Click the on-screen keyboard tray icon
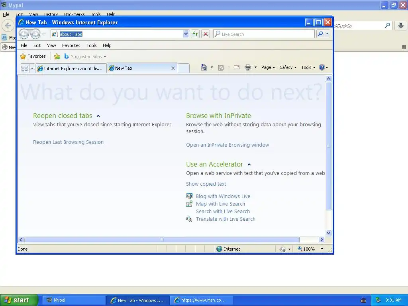This screenshot has width=408, height=306. point(363,300)
